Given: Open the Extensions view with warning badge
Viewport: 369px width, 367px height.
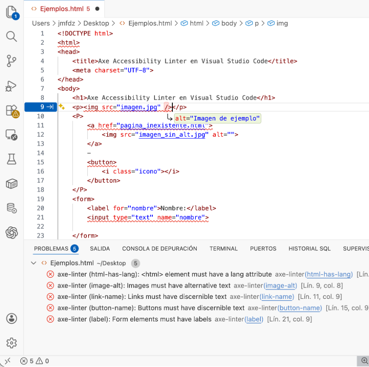Looking at the screenshot, I should (x=12, y=111).
